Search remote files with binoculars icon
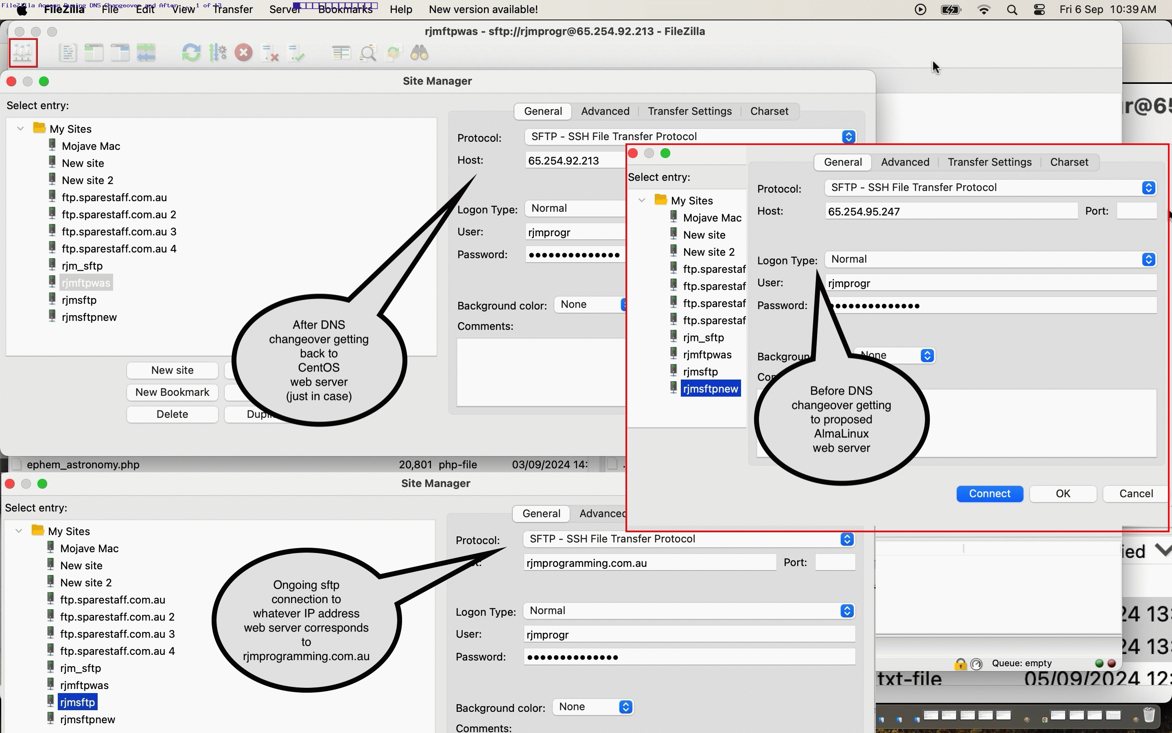This screenshot has height=733, width=1172. (420, 53)
